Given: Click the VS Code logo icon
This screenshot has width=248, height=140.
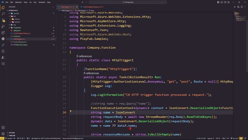Looking at the screenshot, I should 2,2.
